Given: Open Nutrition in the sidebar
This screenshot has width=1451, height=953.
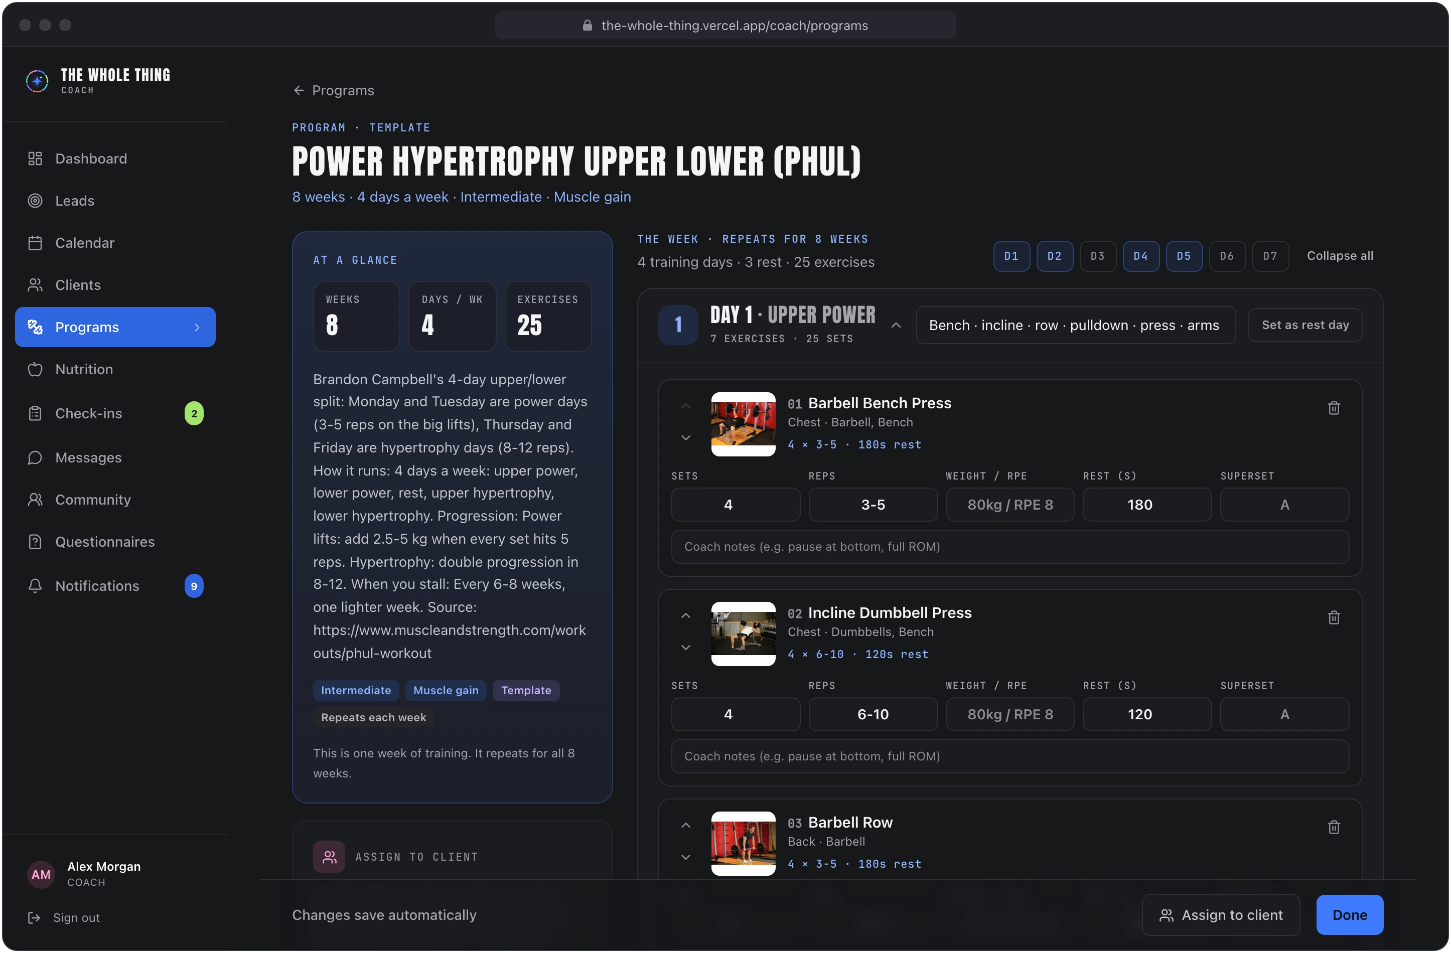Looking at the screenshot, I should [115, 369].
